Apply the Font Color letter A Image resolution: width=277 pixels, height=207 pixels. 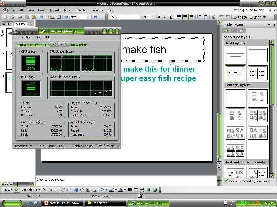121,190
